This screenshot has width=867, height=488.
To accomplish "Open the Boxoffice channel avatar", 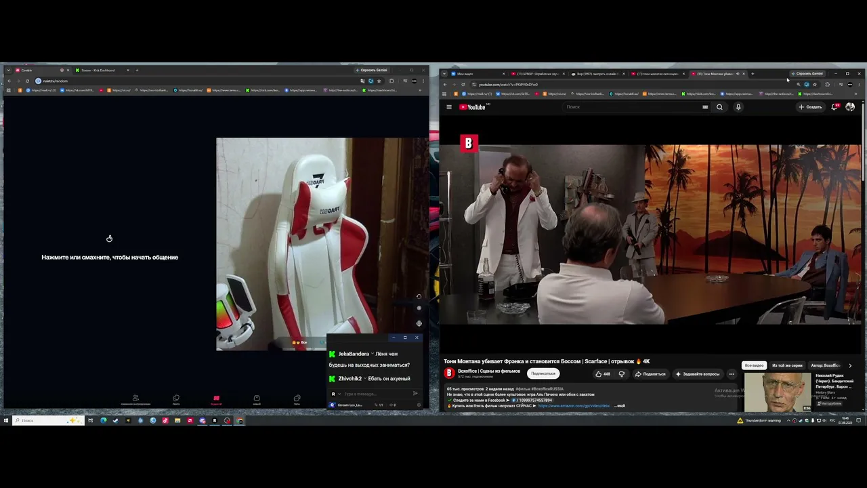I will (x=449, y=373).
